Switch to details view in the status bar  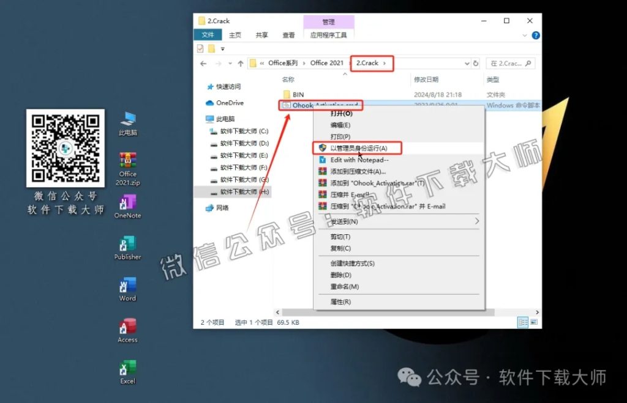point(523,322)
